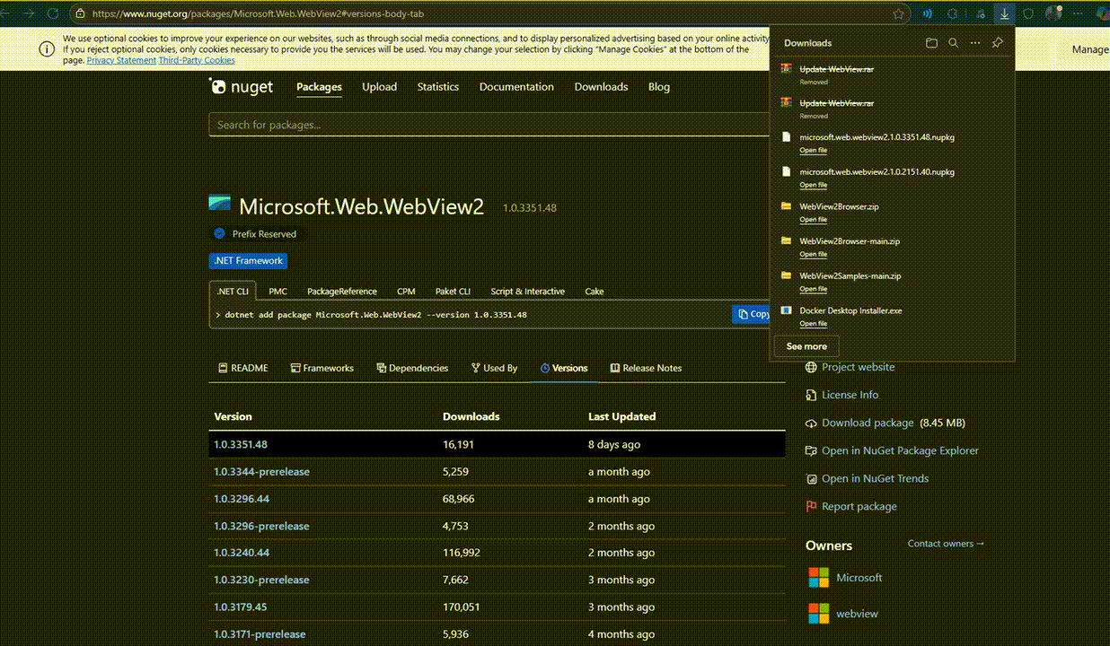Open the Privacy Statement link

tap(120, 60)
